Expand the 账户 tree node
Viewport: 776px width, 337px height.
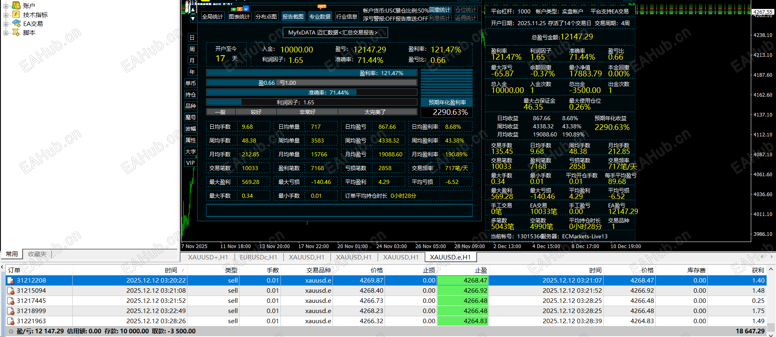click(6, 6)
